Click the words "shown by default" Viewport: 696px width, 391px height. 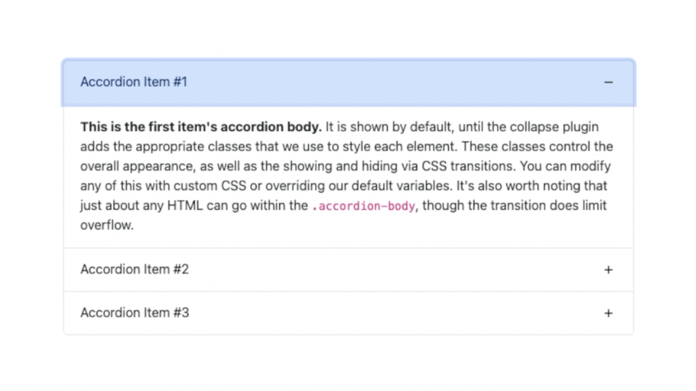(402, 127)
